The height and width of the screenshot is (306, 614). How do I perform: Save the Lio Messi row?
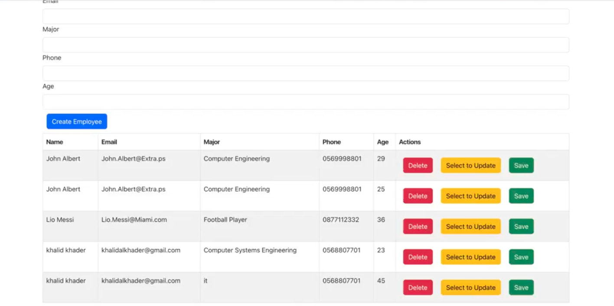(x=521, y=227)
